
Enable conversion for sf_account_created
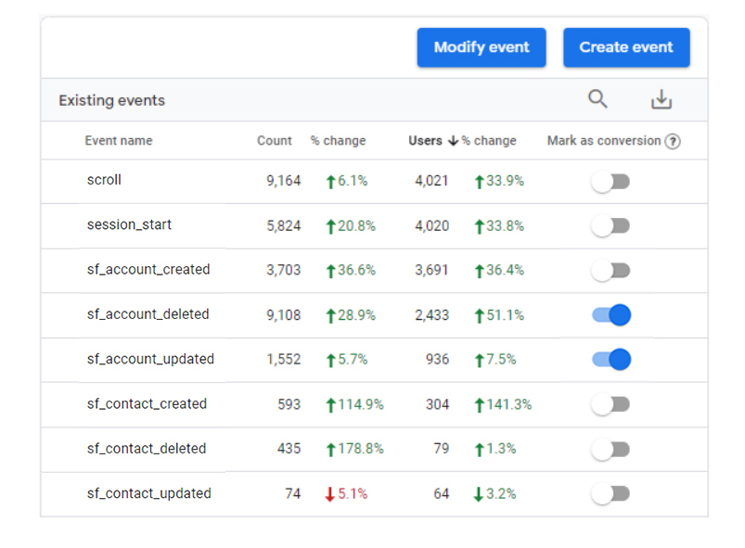coord(610,271)
